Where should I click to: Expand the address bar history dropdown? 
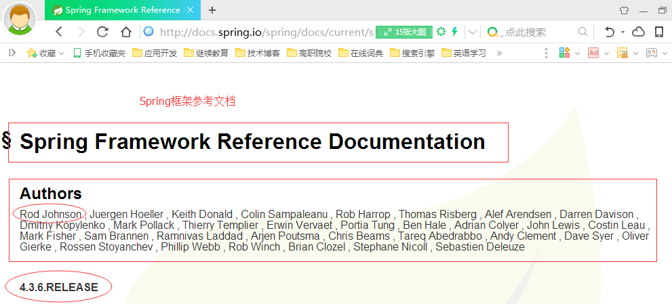(x=472, y=32)
